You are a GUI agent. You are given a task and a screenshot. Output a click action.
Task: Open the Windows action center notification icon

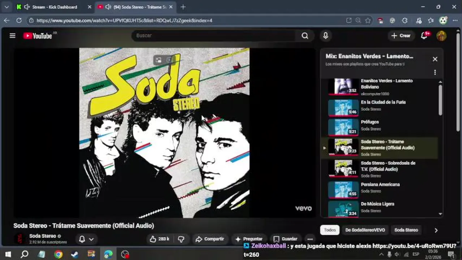click(451, 255)
